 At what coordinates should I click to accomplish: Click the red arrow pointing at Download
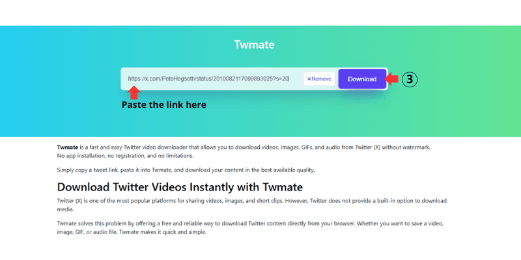tap(392, 79)
